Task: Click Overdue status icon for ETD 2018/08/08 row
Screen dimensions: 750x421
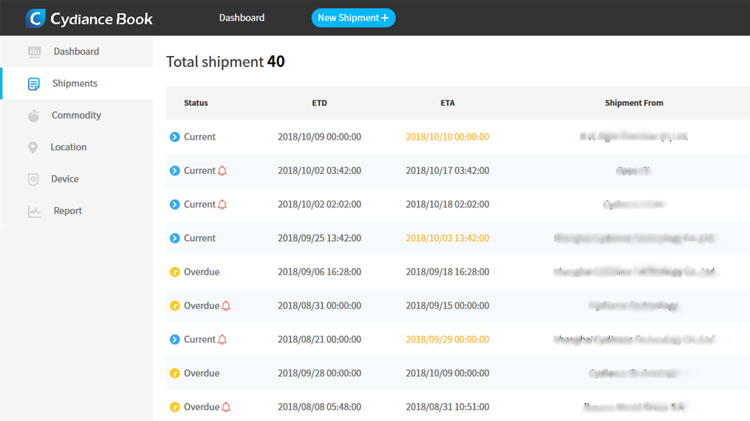Action: (174, 407)
